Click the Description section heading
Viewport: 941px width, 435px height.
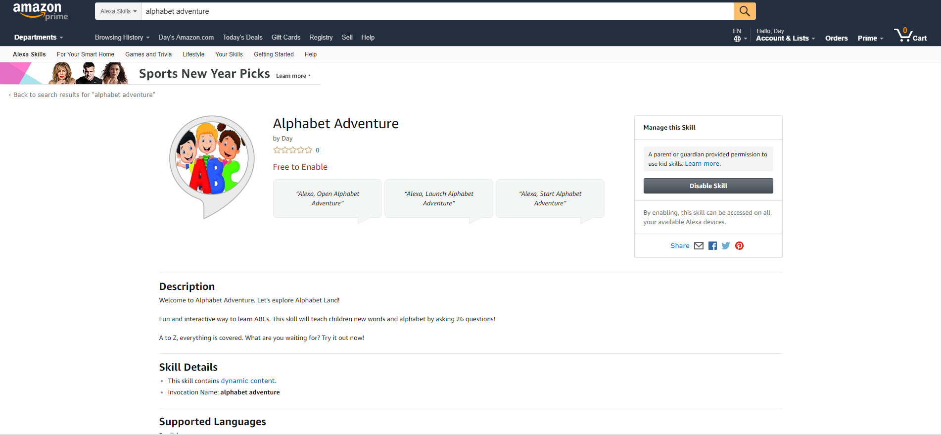(x=187, y=287)
